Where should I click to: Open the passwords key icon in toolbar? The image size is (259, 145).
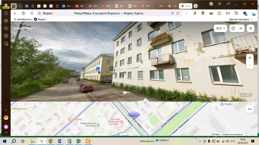pyautogui.click(x=236, y=13)
